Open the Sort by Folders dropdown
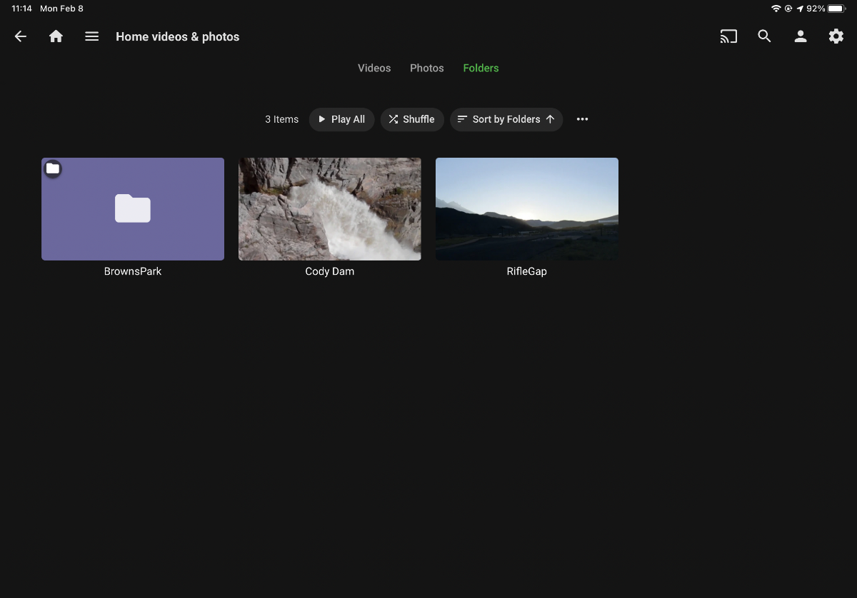Image resolution: width=857 pixels, height=598 pixels. [506, 119]
